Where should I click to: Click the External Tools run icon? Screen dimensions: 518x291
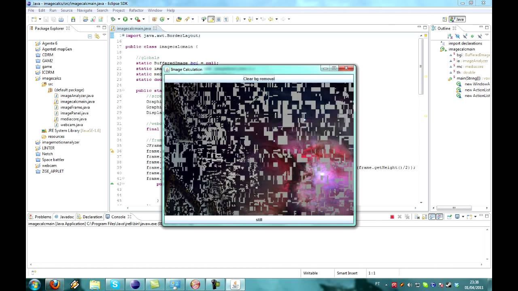pyautogui.click(x=138, y=19)
